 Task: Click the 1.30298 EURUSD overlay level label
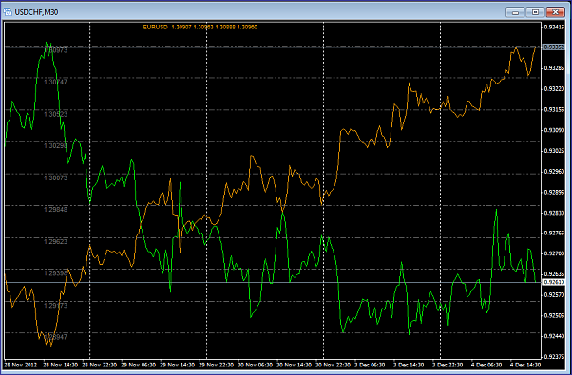coord(55,146)
